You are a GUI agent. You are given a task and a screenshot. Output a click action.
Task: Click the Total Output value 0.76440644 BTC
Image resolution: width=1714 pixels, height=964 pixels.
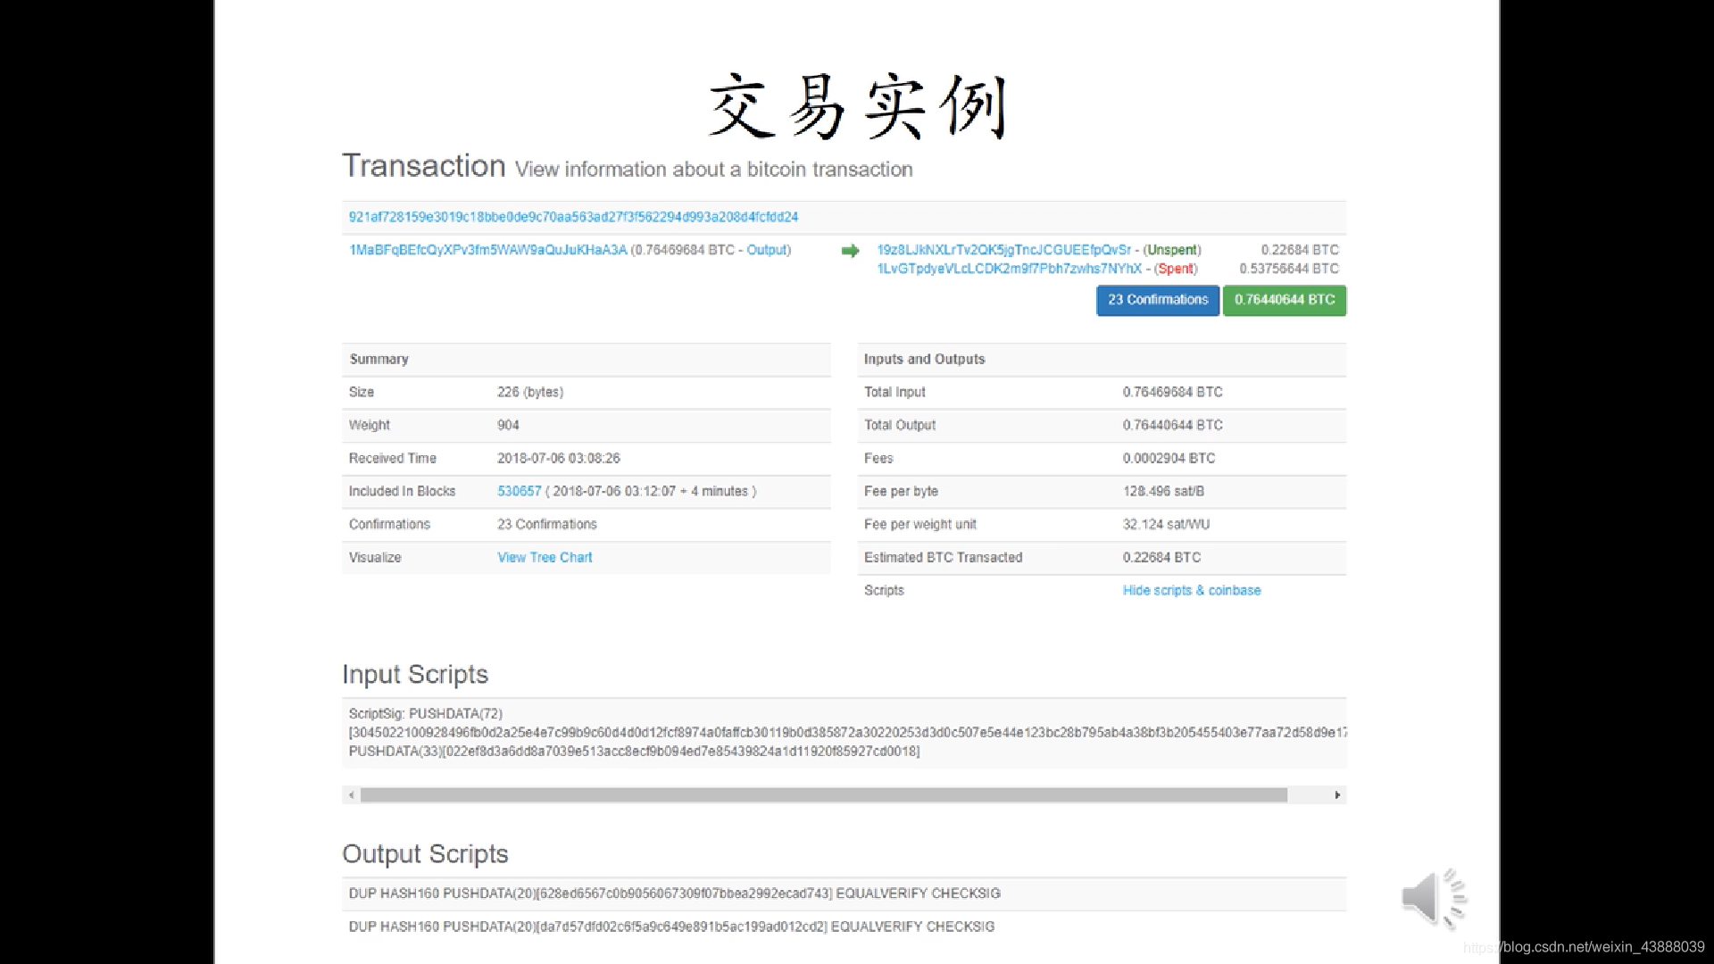tap(1173, 425)
